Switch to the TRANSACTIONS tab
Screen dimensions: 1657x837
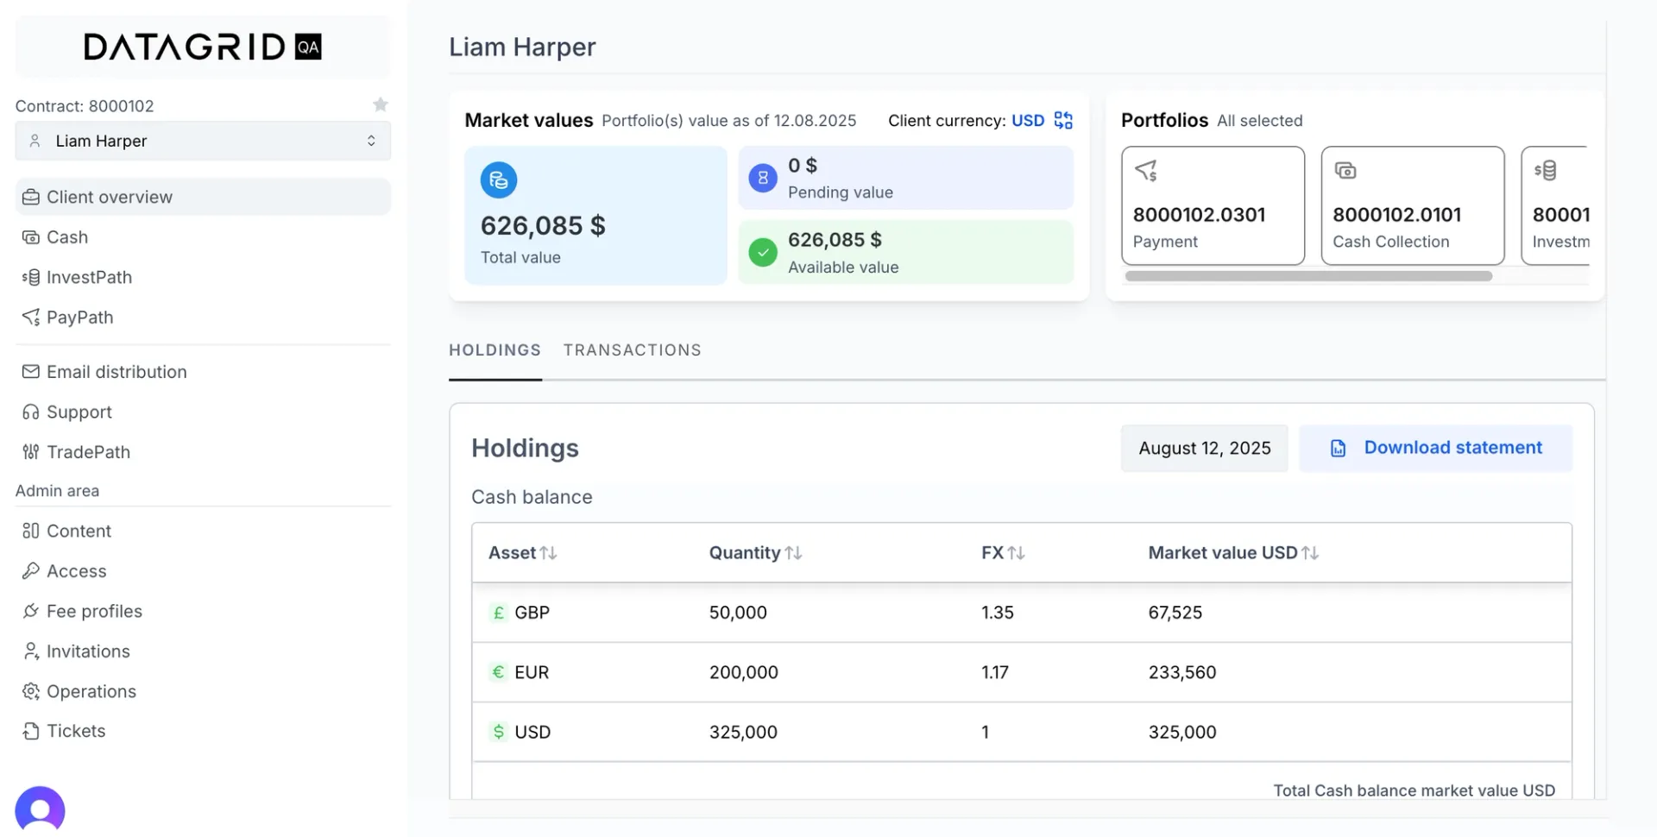pyautogui.click(x=633, y=350)
